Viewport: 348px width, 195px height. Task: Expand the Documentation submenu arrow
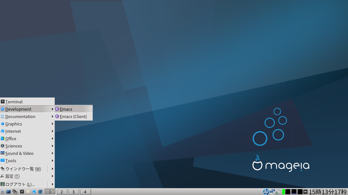pos(52,116)
